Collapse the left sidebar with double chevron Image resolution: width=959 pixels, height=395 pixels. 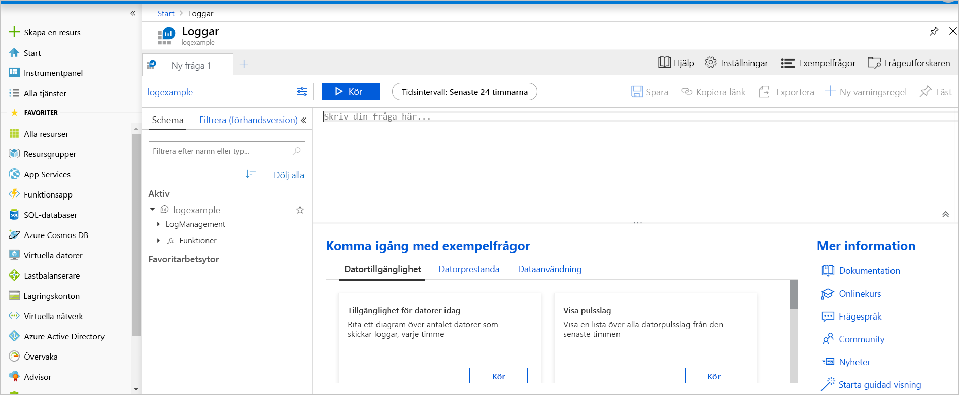coord(133,13)
